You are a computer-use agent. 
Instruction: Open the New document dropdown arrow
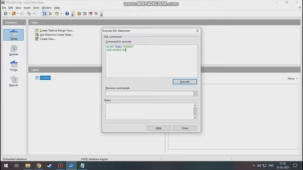pos(9,14)
